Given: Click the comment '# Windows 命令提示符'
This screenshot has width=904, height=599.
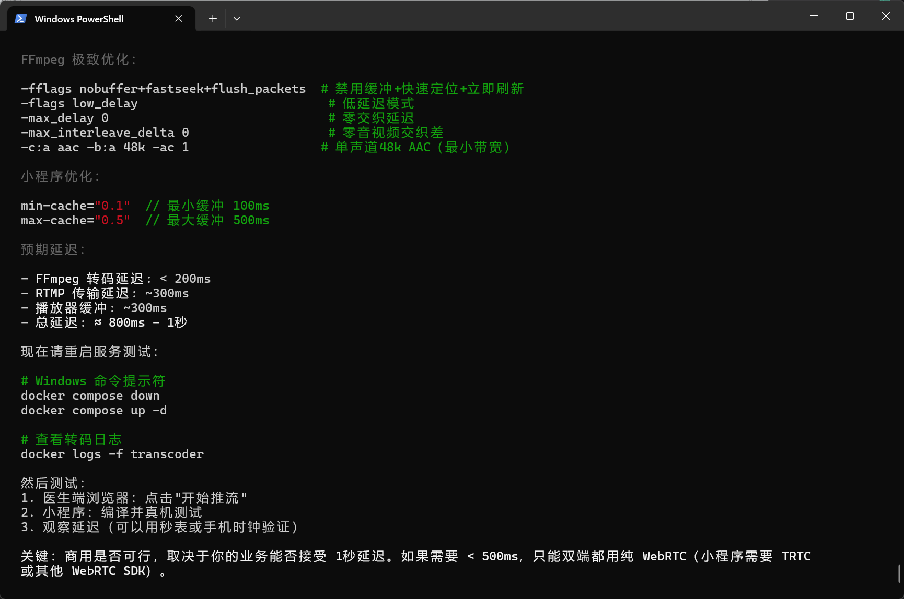Looking at the screenshot, I should [x=94, y=381].
